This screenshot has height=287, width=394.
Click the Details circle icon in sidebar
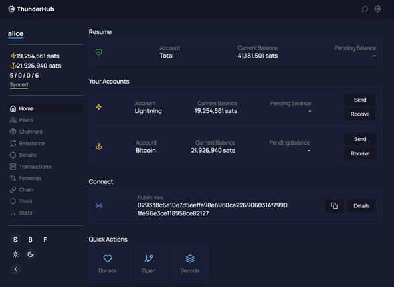tap(13, 155)
